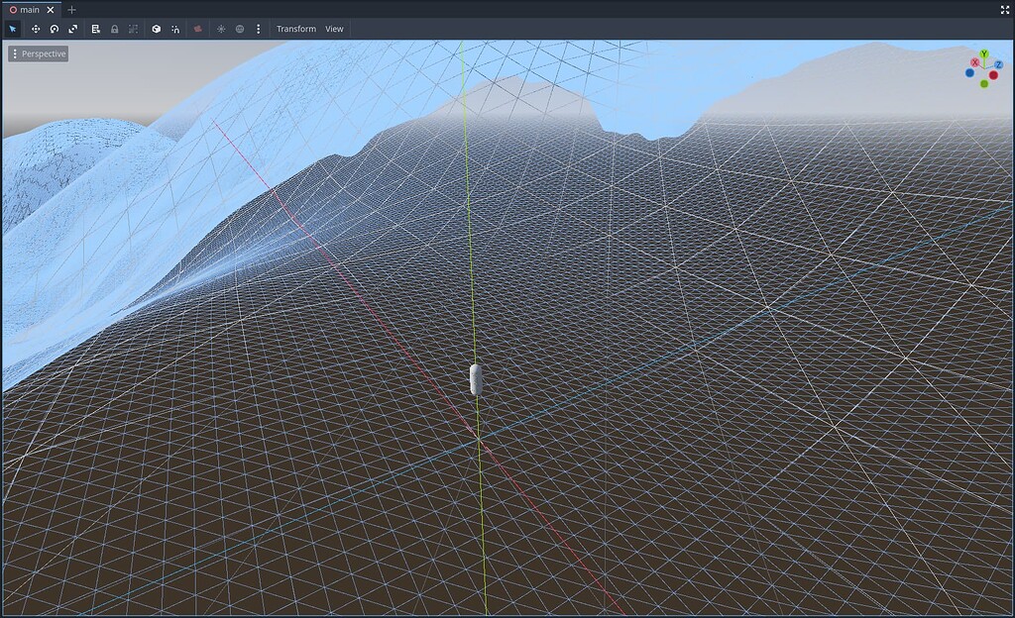Group selected nodes using the group icon
The image size is (1015, 618).
tap(133, 29)
